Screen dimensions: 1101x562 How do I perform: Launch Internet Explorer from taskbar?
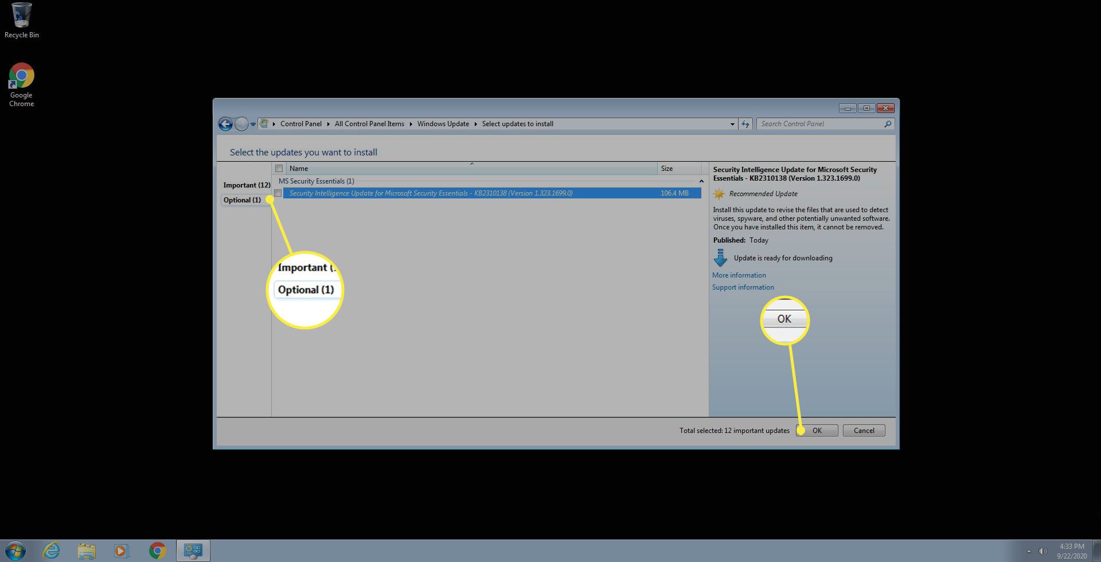pyautogui.click(x=51, y=551)
